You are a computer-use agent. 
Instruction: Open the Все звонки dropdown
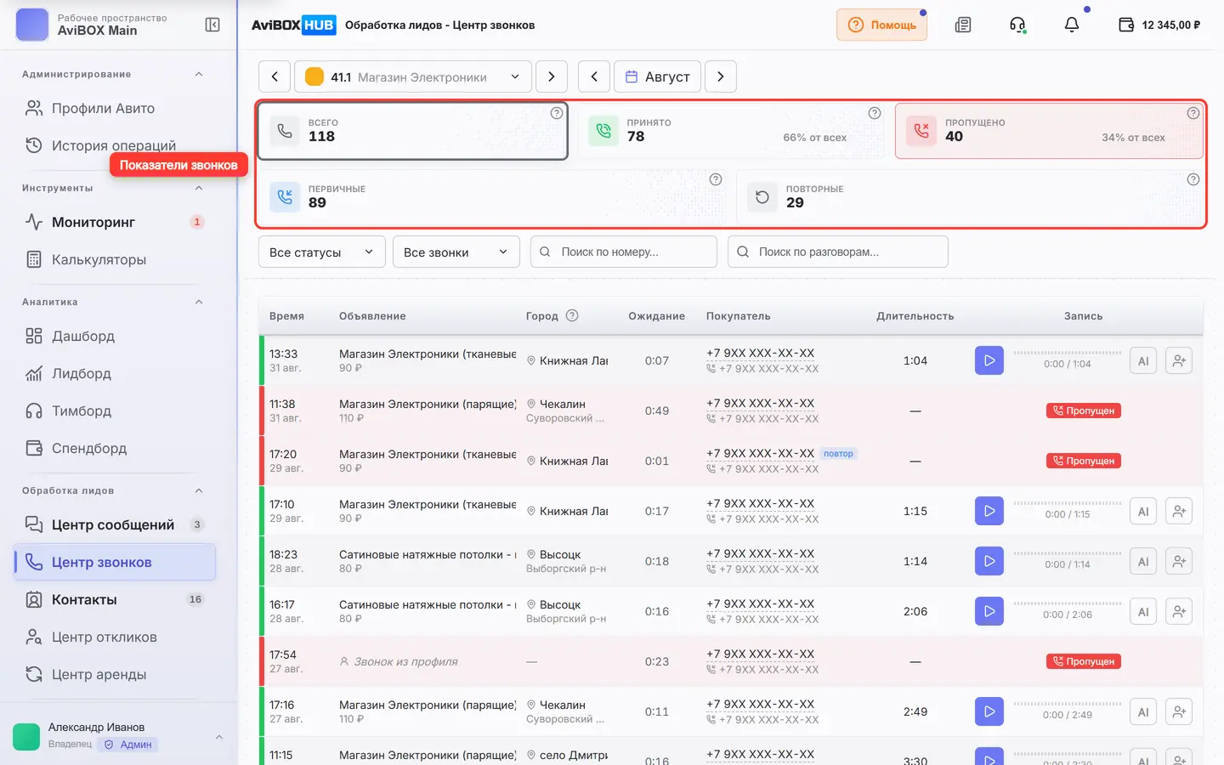click(456, 252)
